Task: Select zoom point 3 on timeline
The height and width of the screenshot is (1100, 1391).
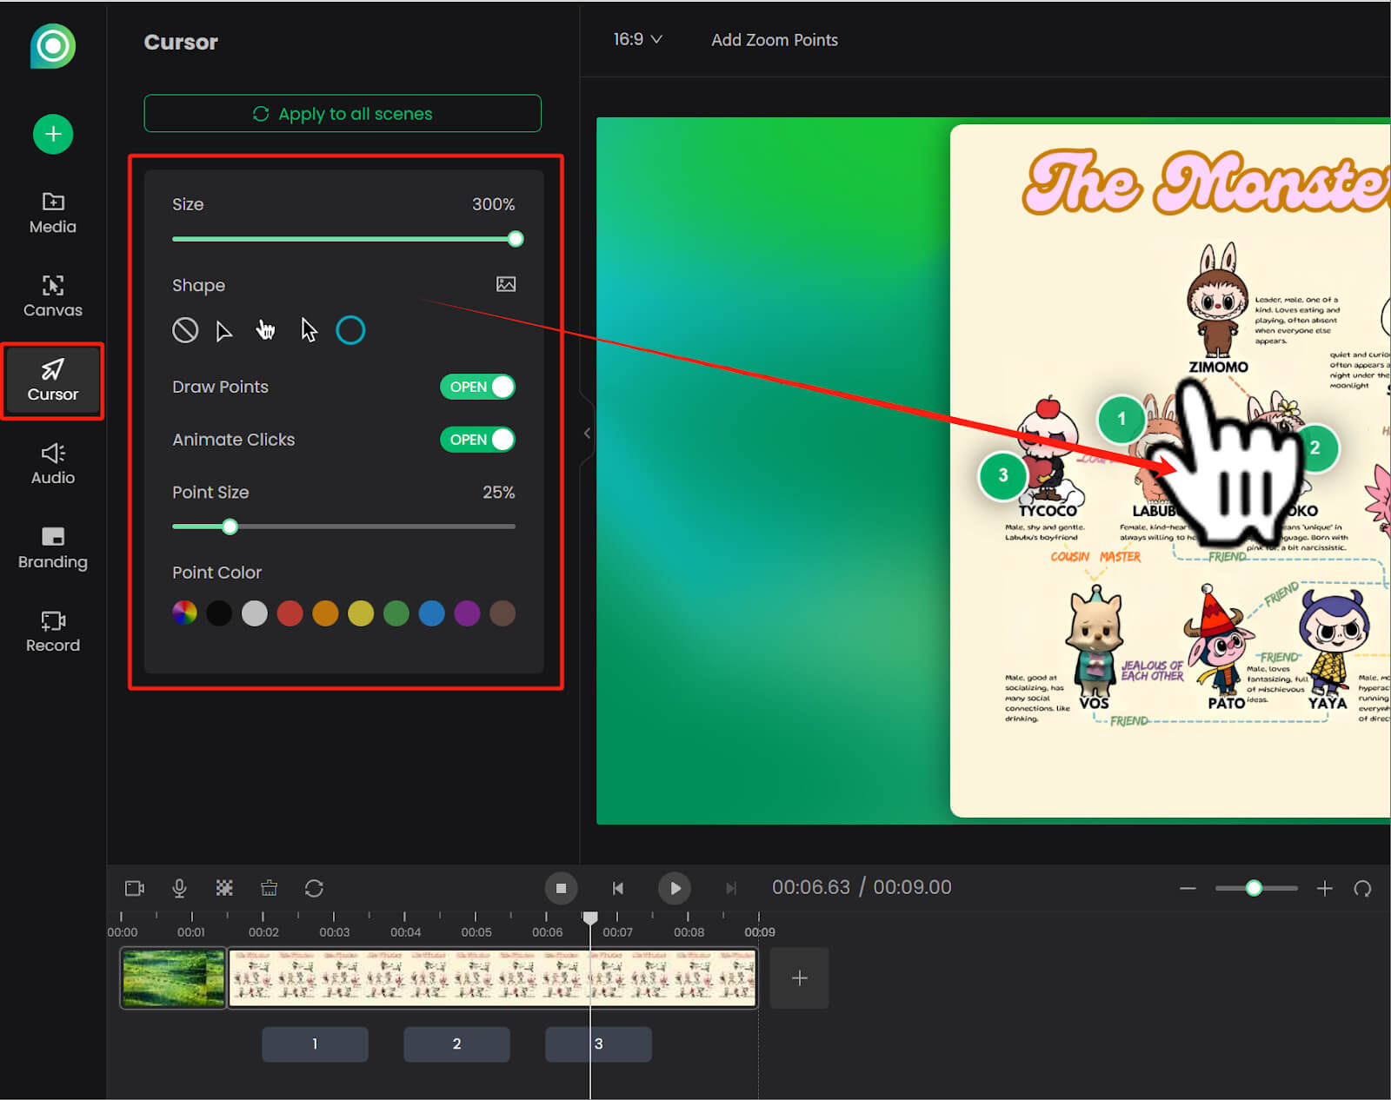Action: click(598, 1044)
